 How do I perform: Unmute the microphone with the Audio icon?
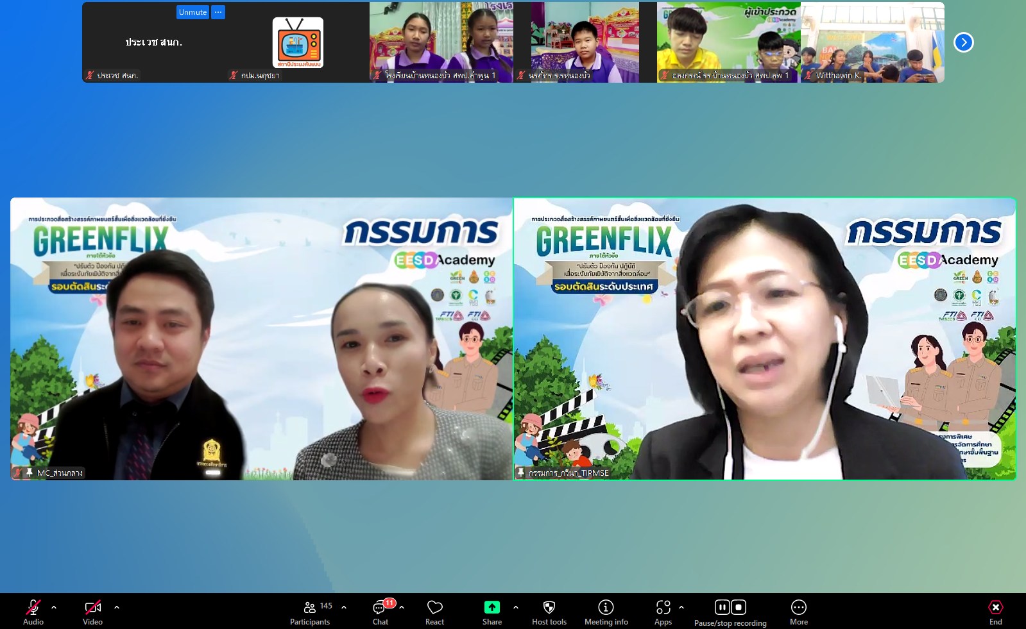pos(33,607)
